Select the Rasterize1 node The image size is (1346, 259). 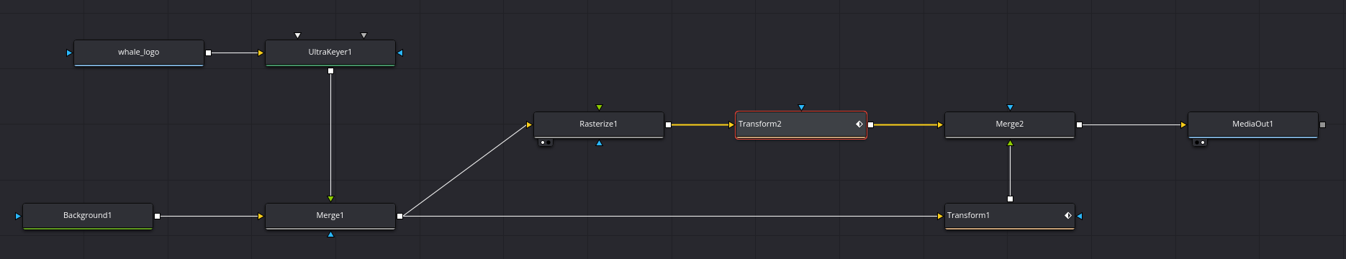click(x=599, y=124)
